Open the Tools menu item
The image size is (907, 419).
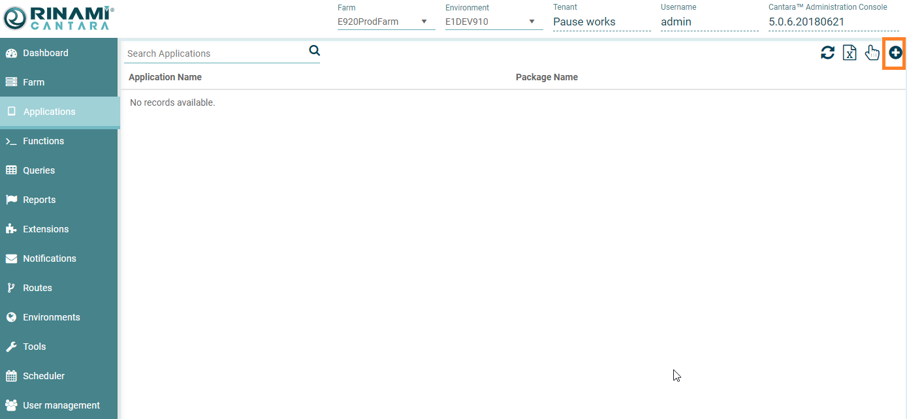tap(34, 347)
